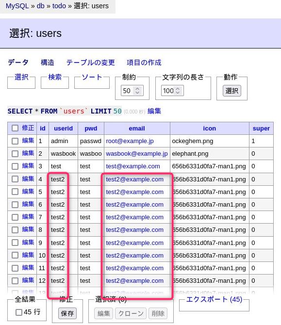Open root@example.jp email link
The image size is (281, 325).
[x=130, y=141]
